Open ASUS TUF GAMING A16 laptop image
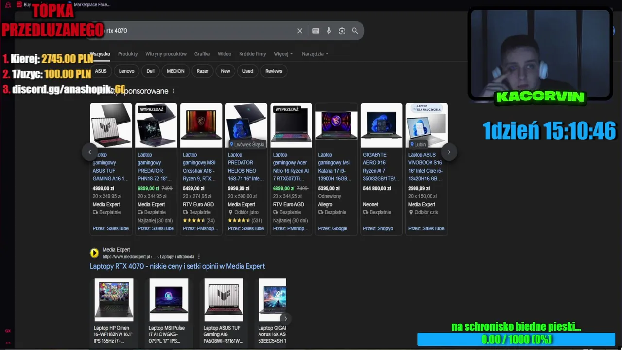Viewport: 622px width, 350px height. [x=111, y=125]
